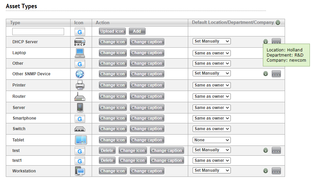Click the Laptop asset icon
The image size is (314, 184).
[80, 53]
